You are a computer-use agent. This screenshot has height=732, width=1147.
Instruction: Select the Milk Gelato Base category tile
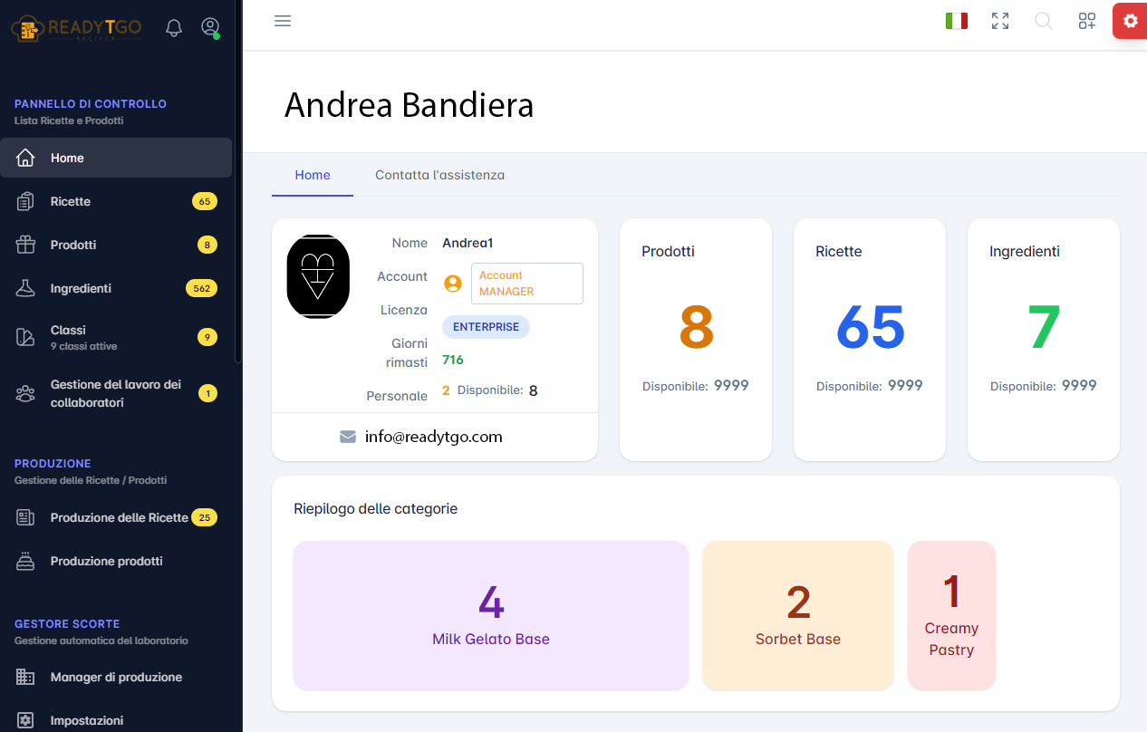click(491, 615)
